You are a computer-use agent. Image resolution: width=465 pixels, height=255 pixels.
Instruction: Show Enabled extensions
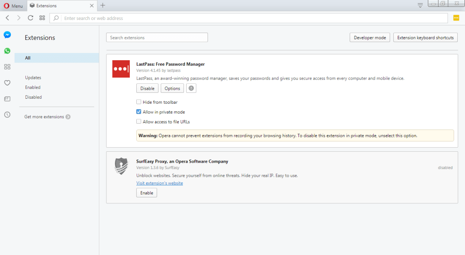click(x=33, y=87)
